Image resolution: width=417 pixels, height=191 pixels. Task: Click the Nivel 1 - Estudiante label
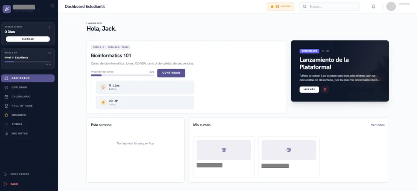pos(16,57)
